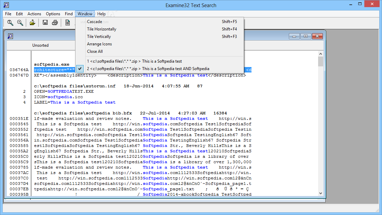Select checked window 2 'test AND Softpedia' entry
The image size is (382, 215).
[160, 69]
